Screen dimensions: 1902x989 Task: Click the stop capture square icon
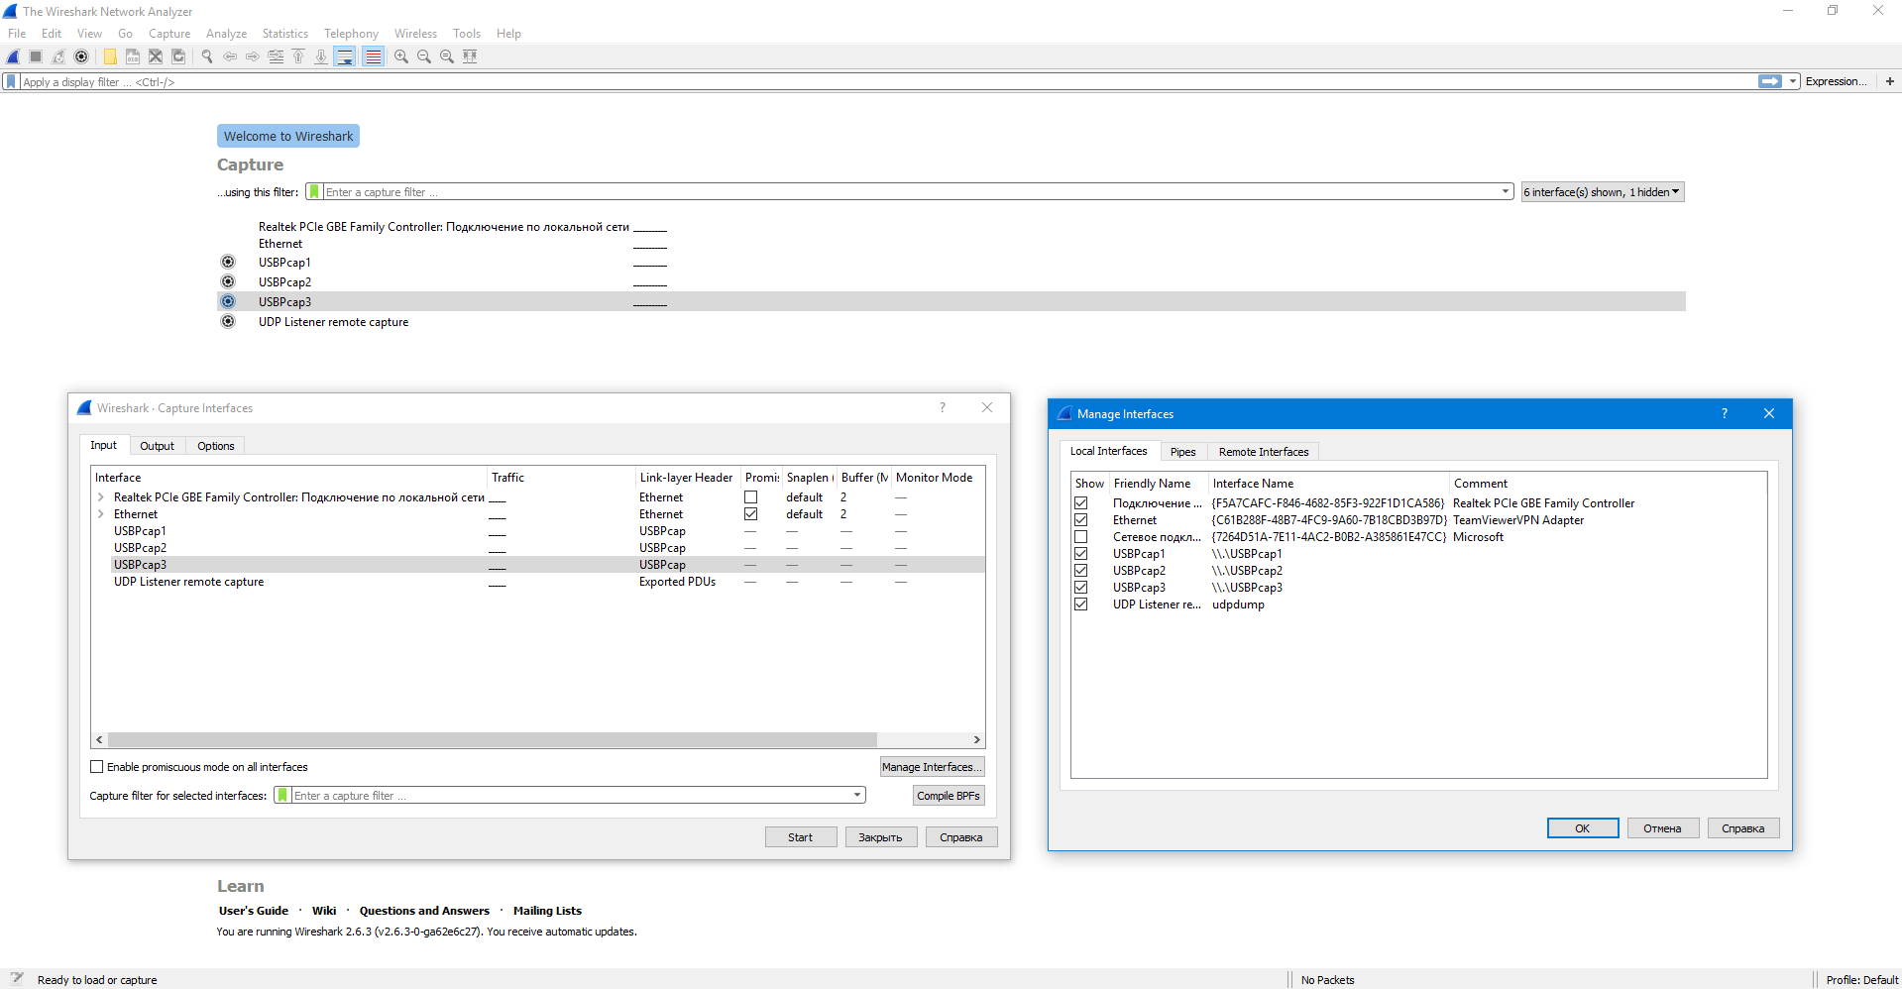(x=36, y=56)
